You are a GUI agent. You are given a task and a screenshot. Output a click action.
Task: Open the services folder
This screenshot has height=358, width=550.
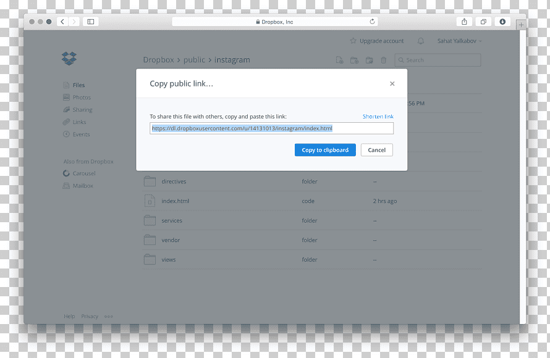[x=172, y=221]
